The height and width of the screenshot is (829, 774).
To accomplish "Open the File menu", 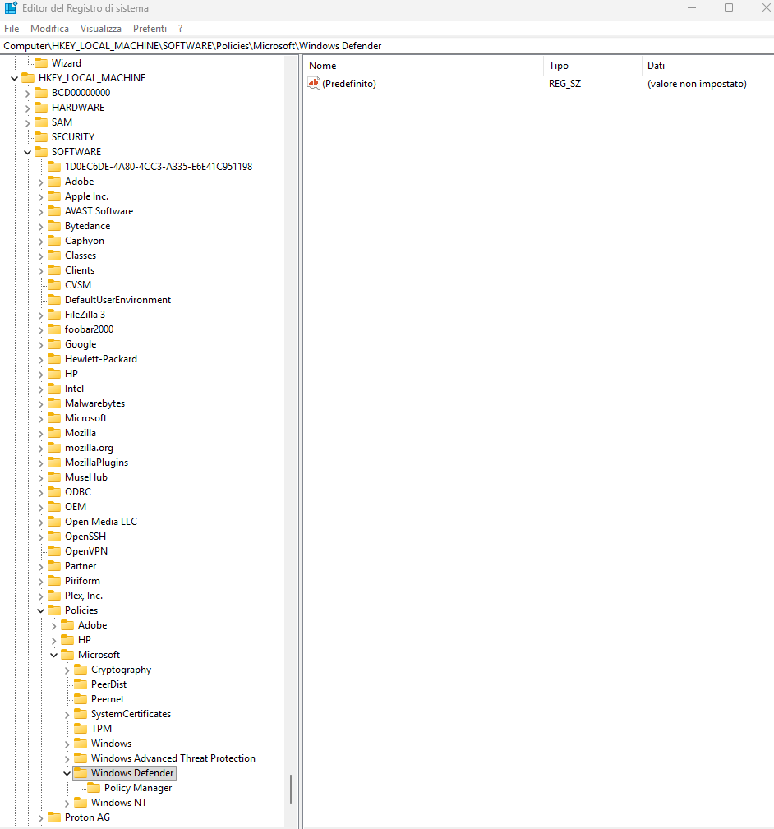I will (x=12, y=29).
